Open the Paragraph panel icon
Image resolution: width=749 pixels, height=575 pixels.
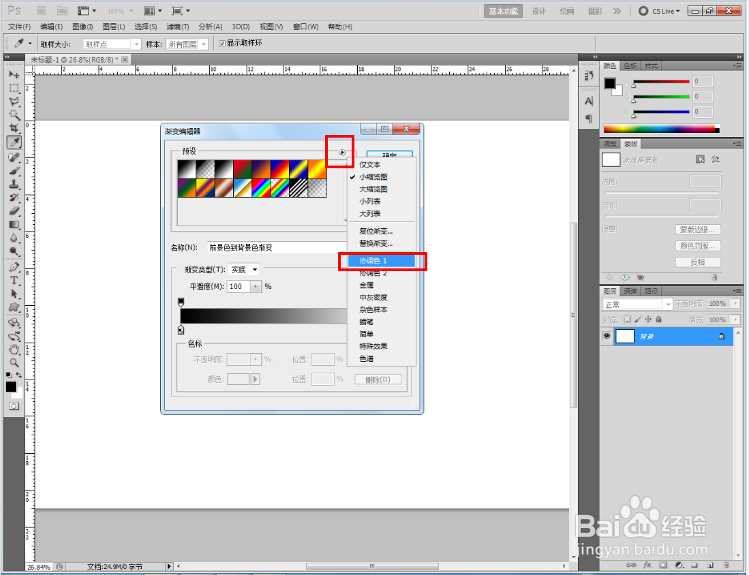[589, 119]
